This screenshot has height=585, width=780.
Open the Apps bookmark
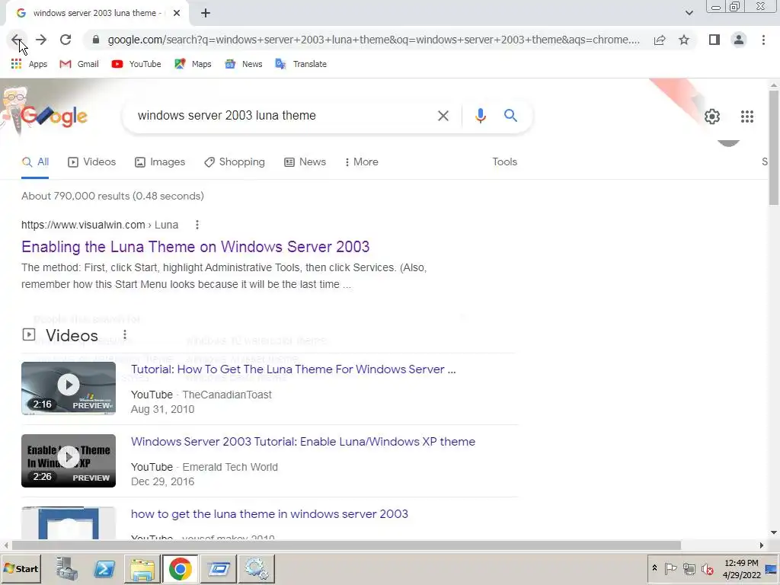click(29, 64)
